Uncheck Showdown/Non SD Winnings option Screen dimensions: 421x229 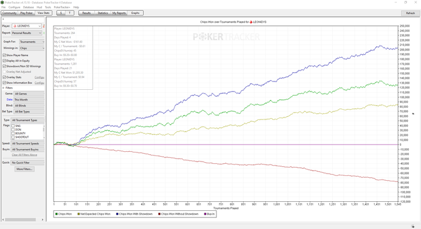4,66
